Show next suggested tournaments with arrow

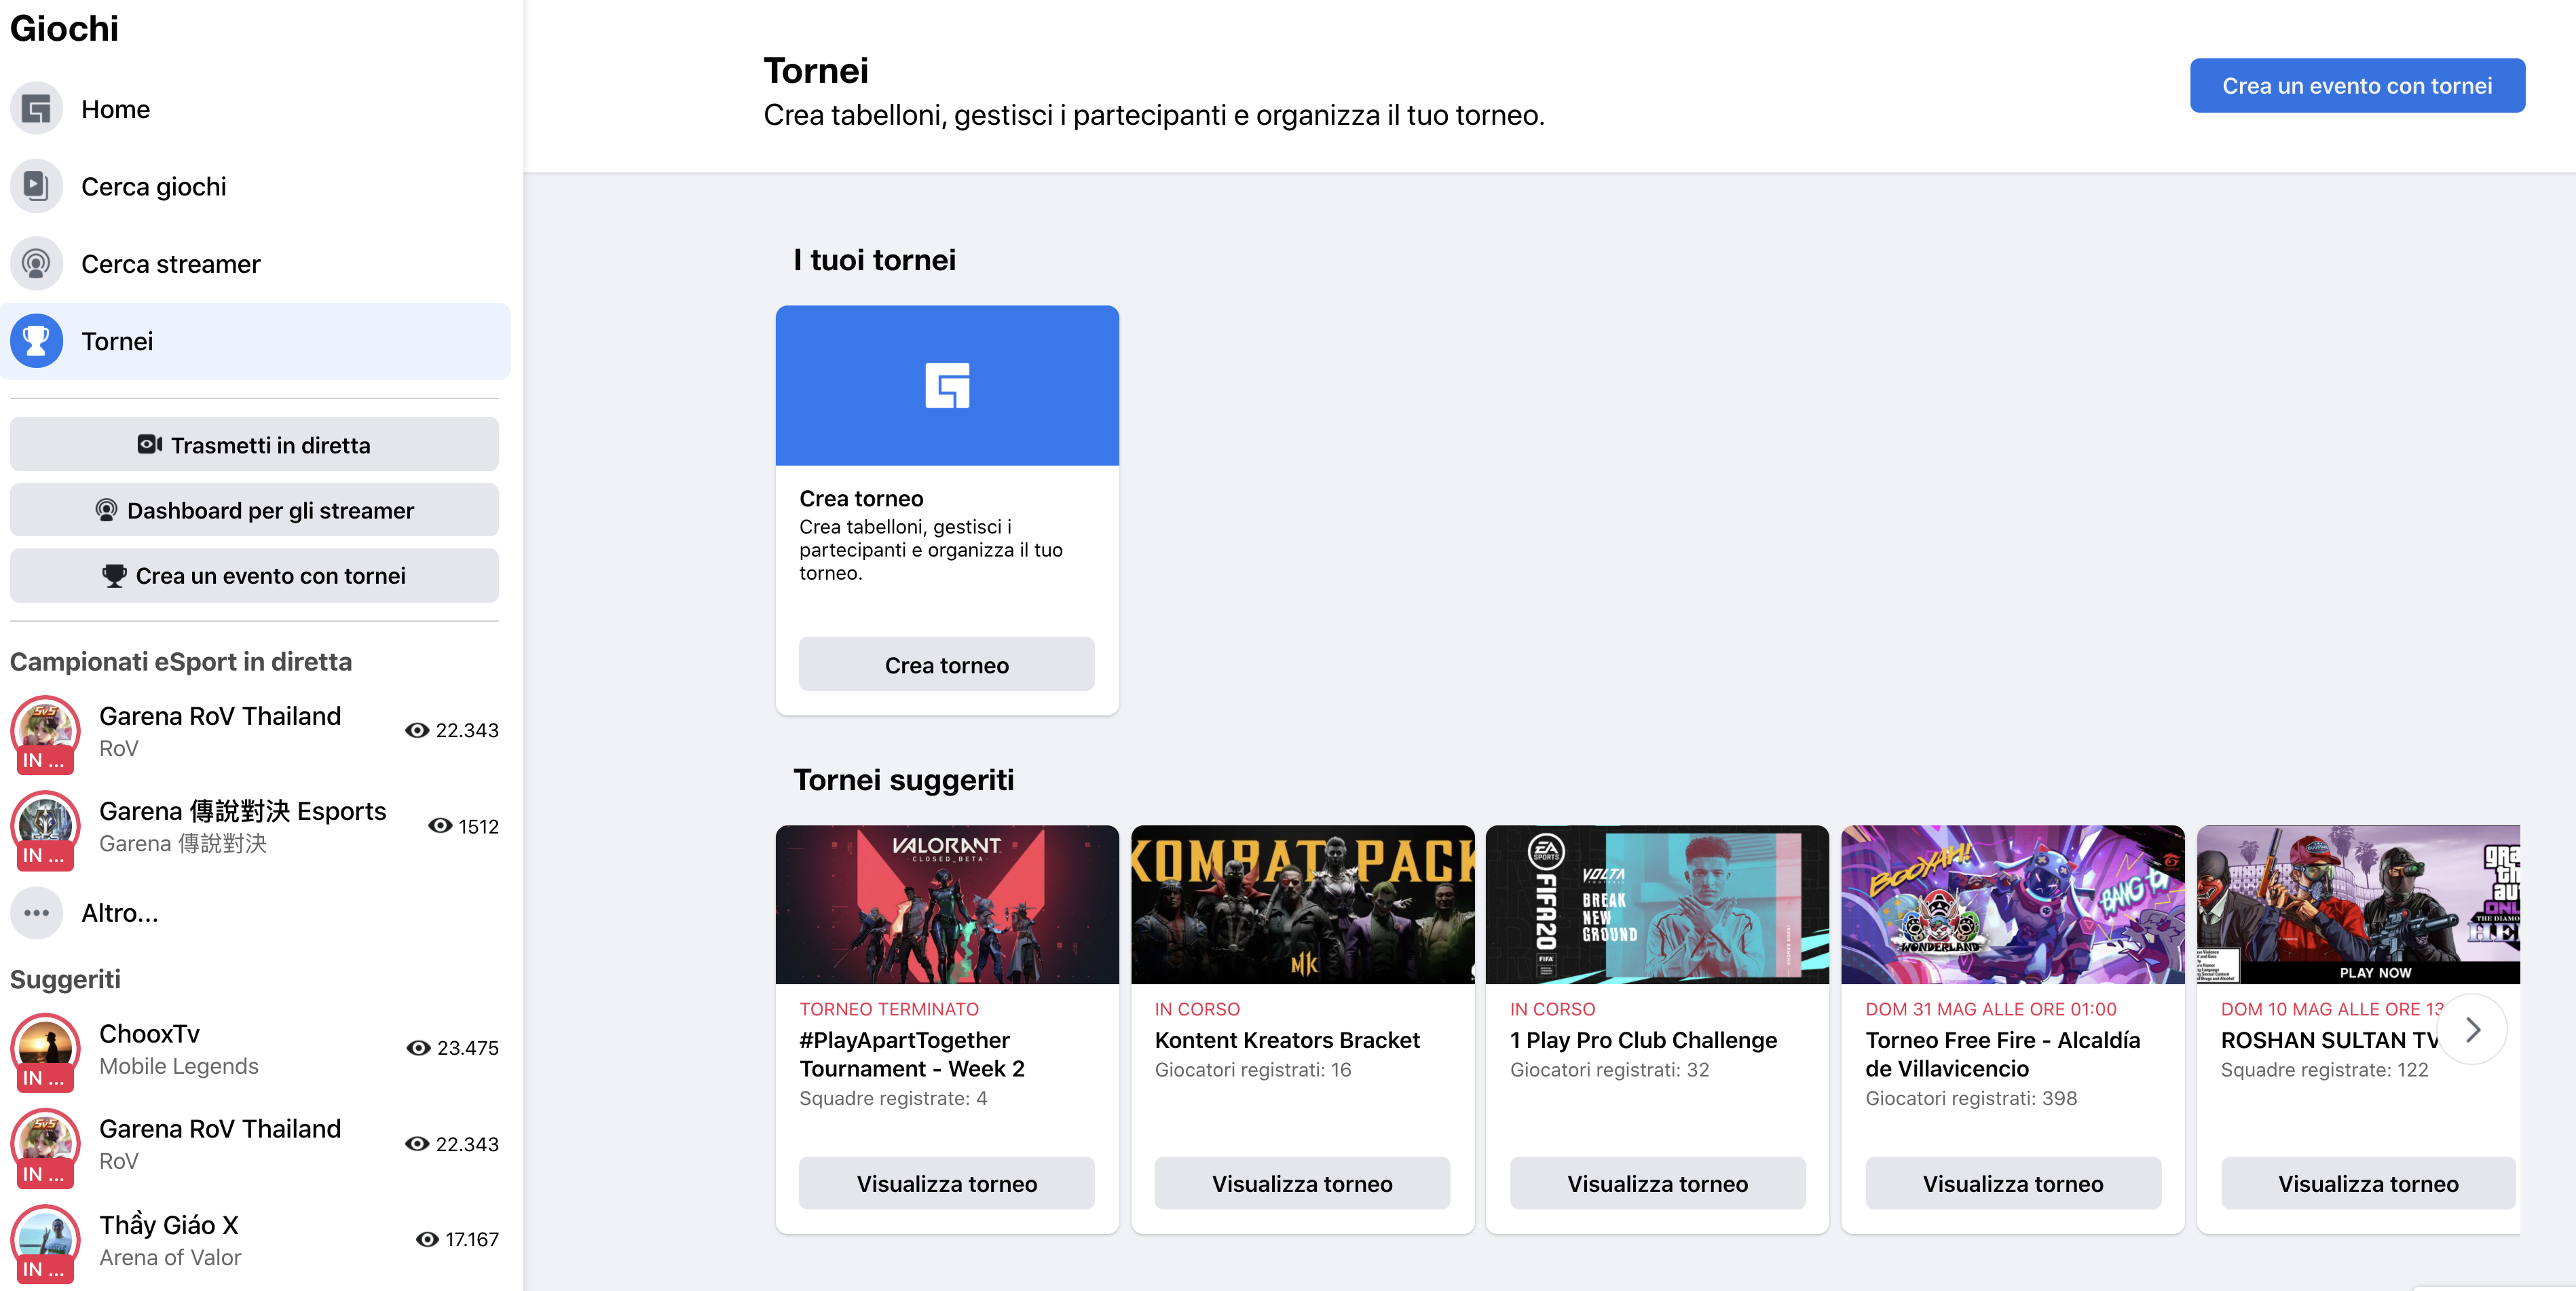[2472, 1029]
